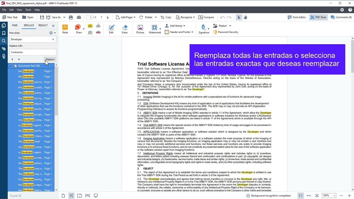Add a Note annotation
Image resolution: width=354 pixels, height=199 pixels.
coord(65,29)
